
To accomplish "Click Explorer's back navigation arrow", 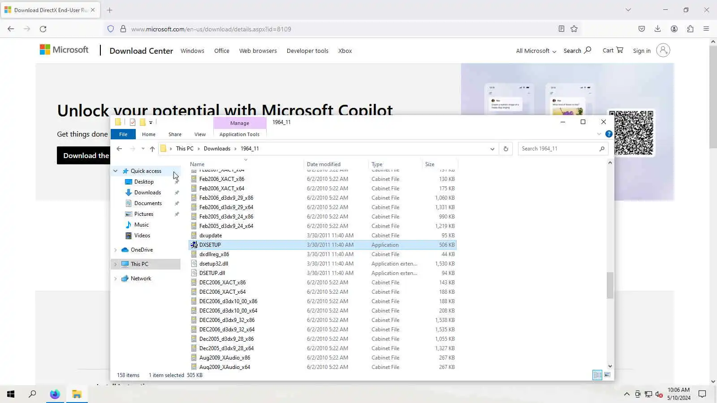I will tap(119, 149).
